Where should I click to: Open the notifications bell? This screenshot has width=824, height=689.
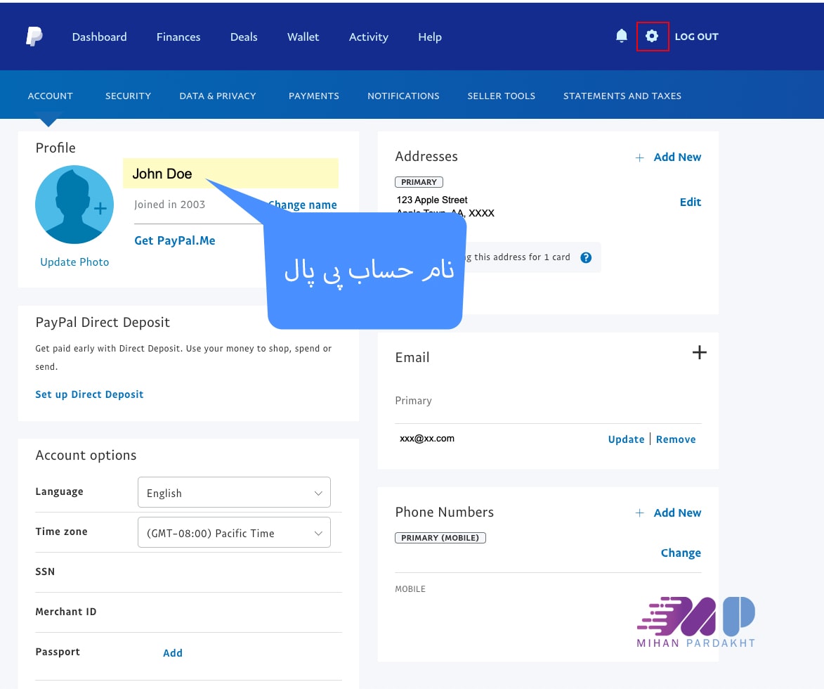pyautogui.click(x=621, y=36)
